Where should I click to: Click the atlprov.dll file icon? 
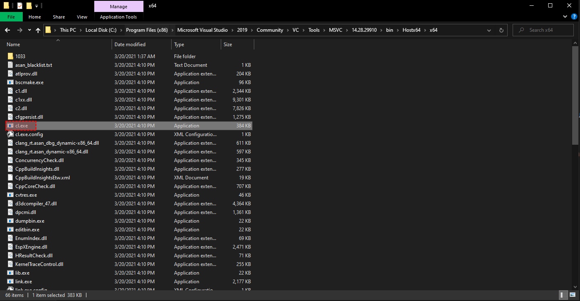tap(11, 74)
